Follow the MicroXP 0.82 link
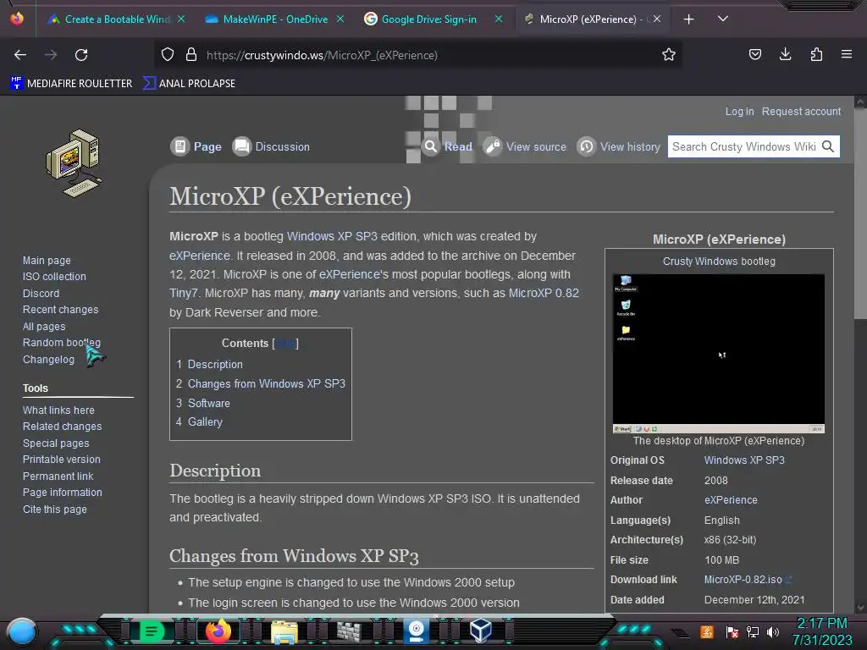The width and height of the screenshot is (867, 650). click(544, 293)
